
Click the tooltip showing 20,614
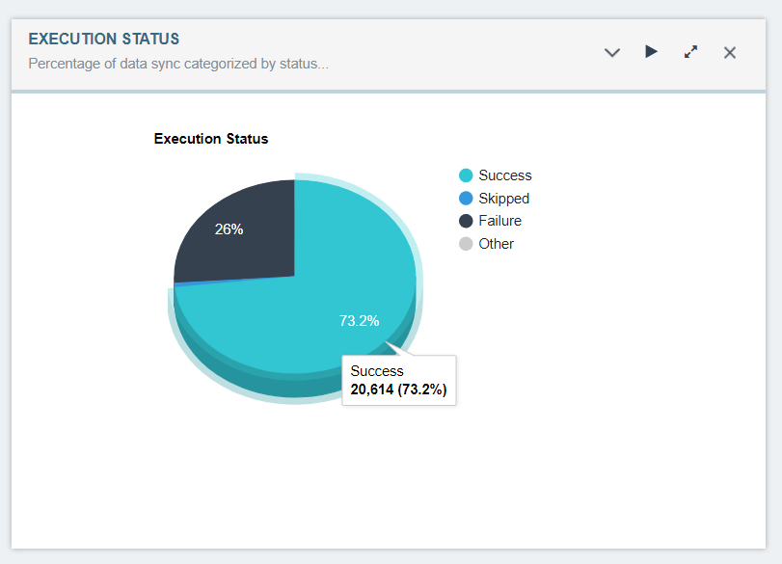pyautogui.click(x=398, y=380)
